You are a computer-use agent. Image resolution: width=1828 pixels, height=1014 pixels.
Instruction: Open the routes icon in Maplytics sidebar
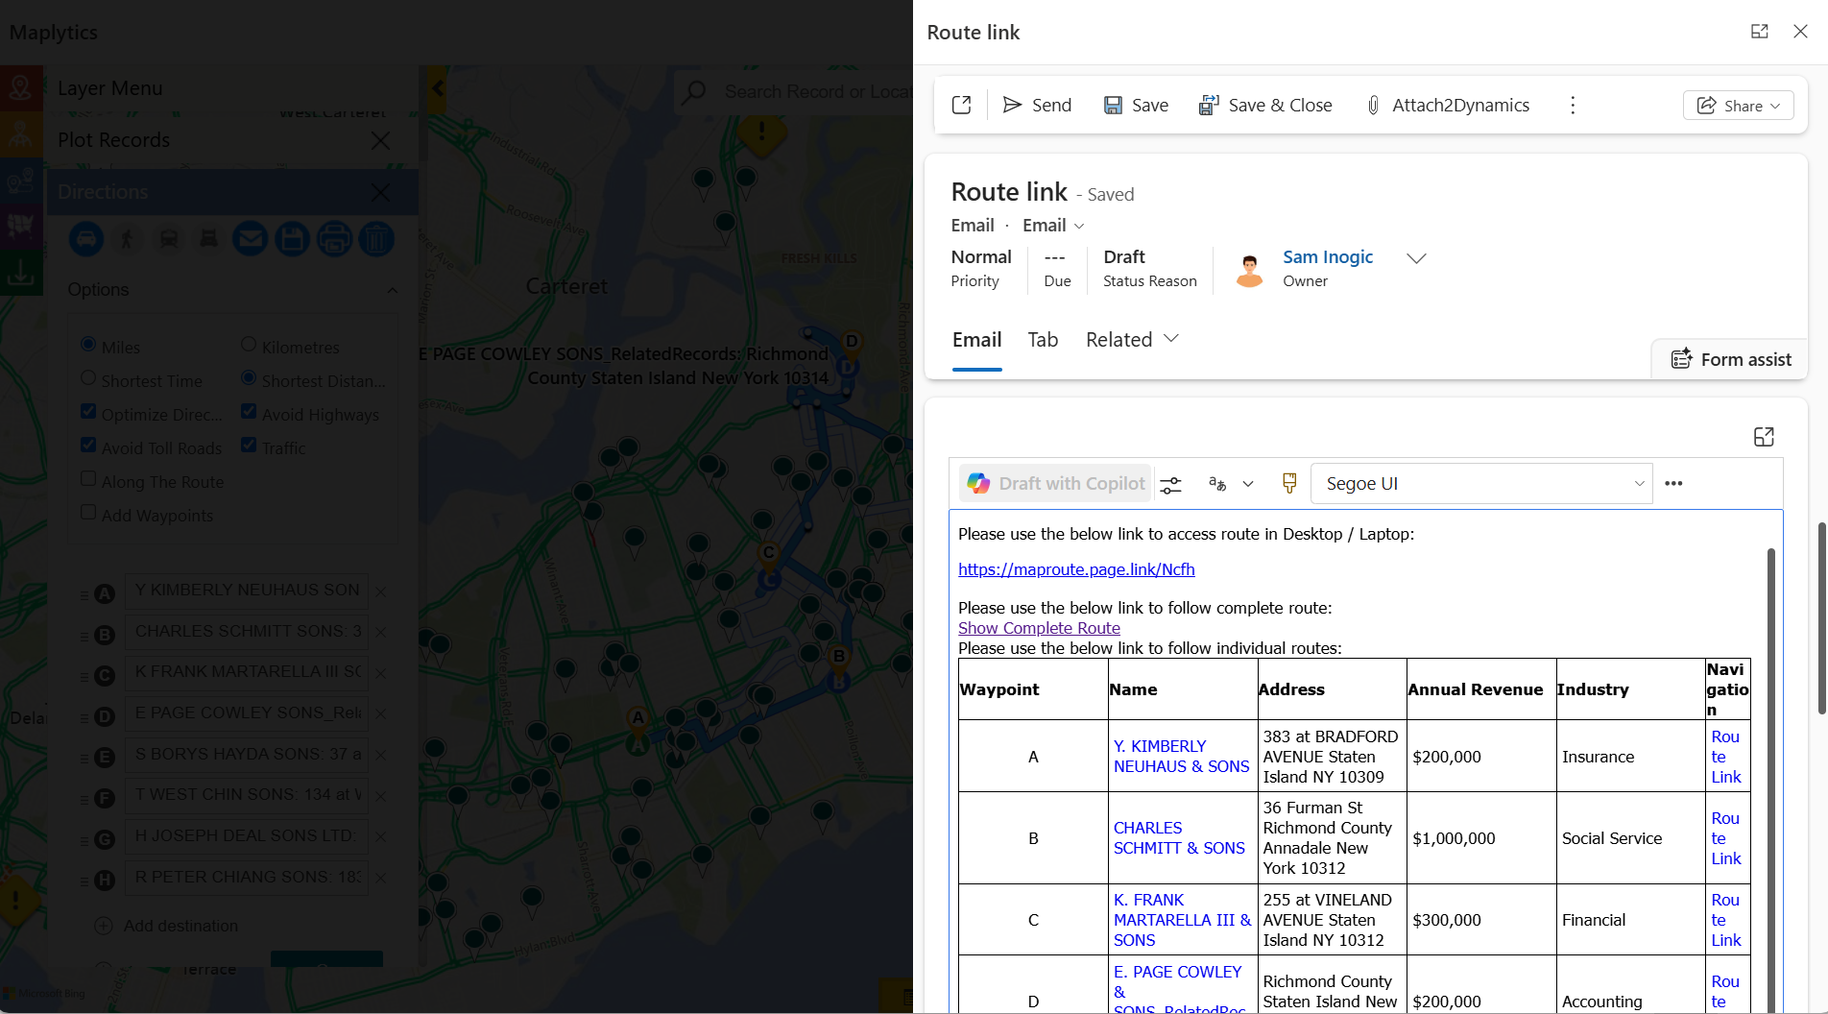21,181
